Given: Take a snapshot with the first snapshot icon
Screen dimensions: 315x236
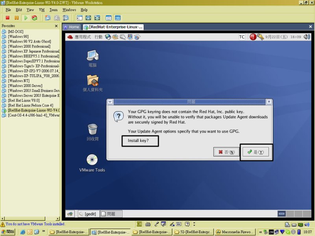Looking at the screenshot, I should 48,18.
